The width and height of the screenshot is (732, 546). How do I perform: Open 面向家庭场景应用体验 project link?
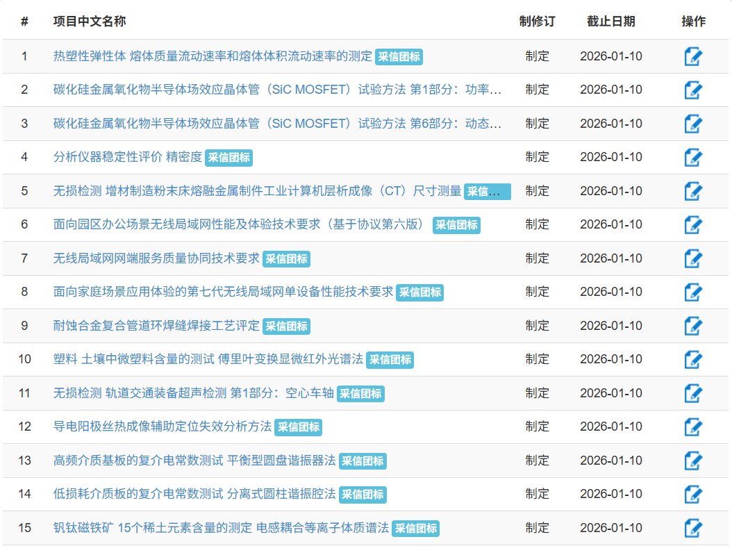[x=223, y=292]
